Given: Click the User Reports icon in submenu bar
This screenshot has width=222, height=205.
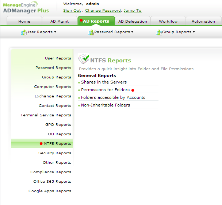Looking at the screenshot, I should (x=24, y=32).
